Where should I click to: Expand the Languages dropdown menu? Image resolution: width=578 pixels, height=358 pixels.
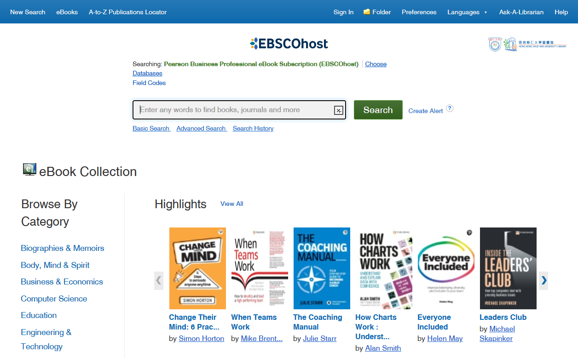click(x=467, y=12)
